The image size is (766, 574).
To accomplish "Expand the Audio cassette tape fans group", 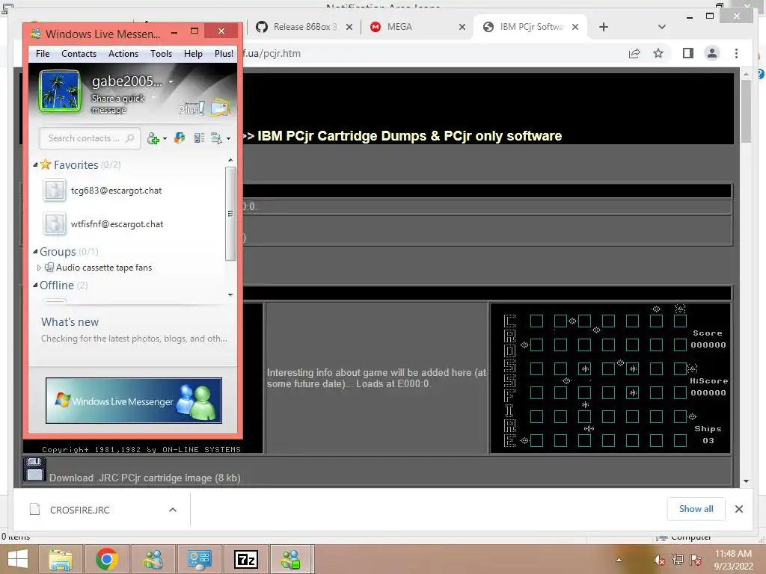I will [39, 268].
